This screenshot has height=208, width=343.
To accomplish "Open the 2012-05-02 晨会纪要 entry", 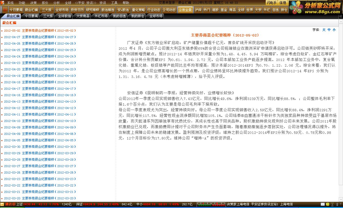I will [40, 31].
